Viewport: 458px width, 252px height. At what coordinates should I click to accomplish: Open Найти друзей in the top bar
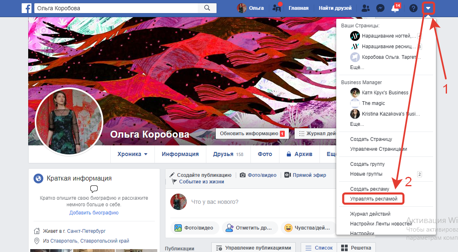click(x=335, y=8)
